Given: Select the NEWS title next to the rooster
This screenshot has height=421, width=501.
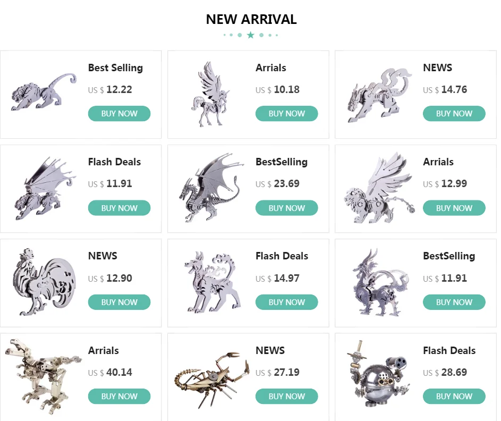Looking at the screenshot, I should (103, 256).
